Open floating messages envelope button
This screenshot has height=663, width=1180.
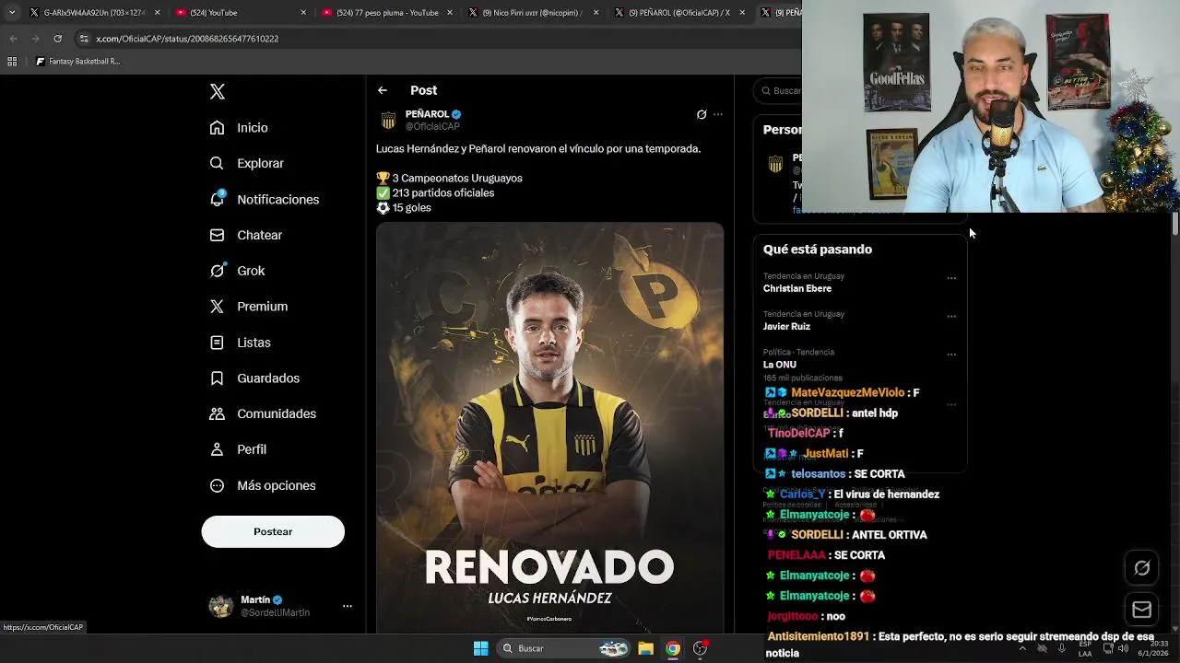1142,610
